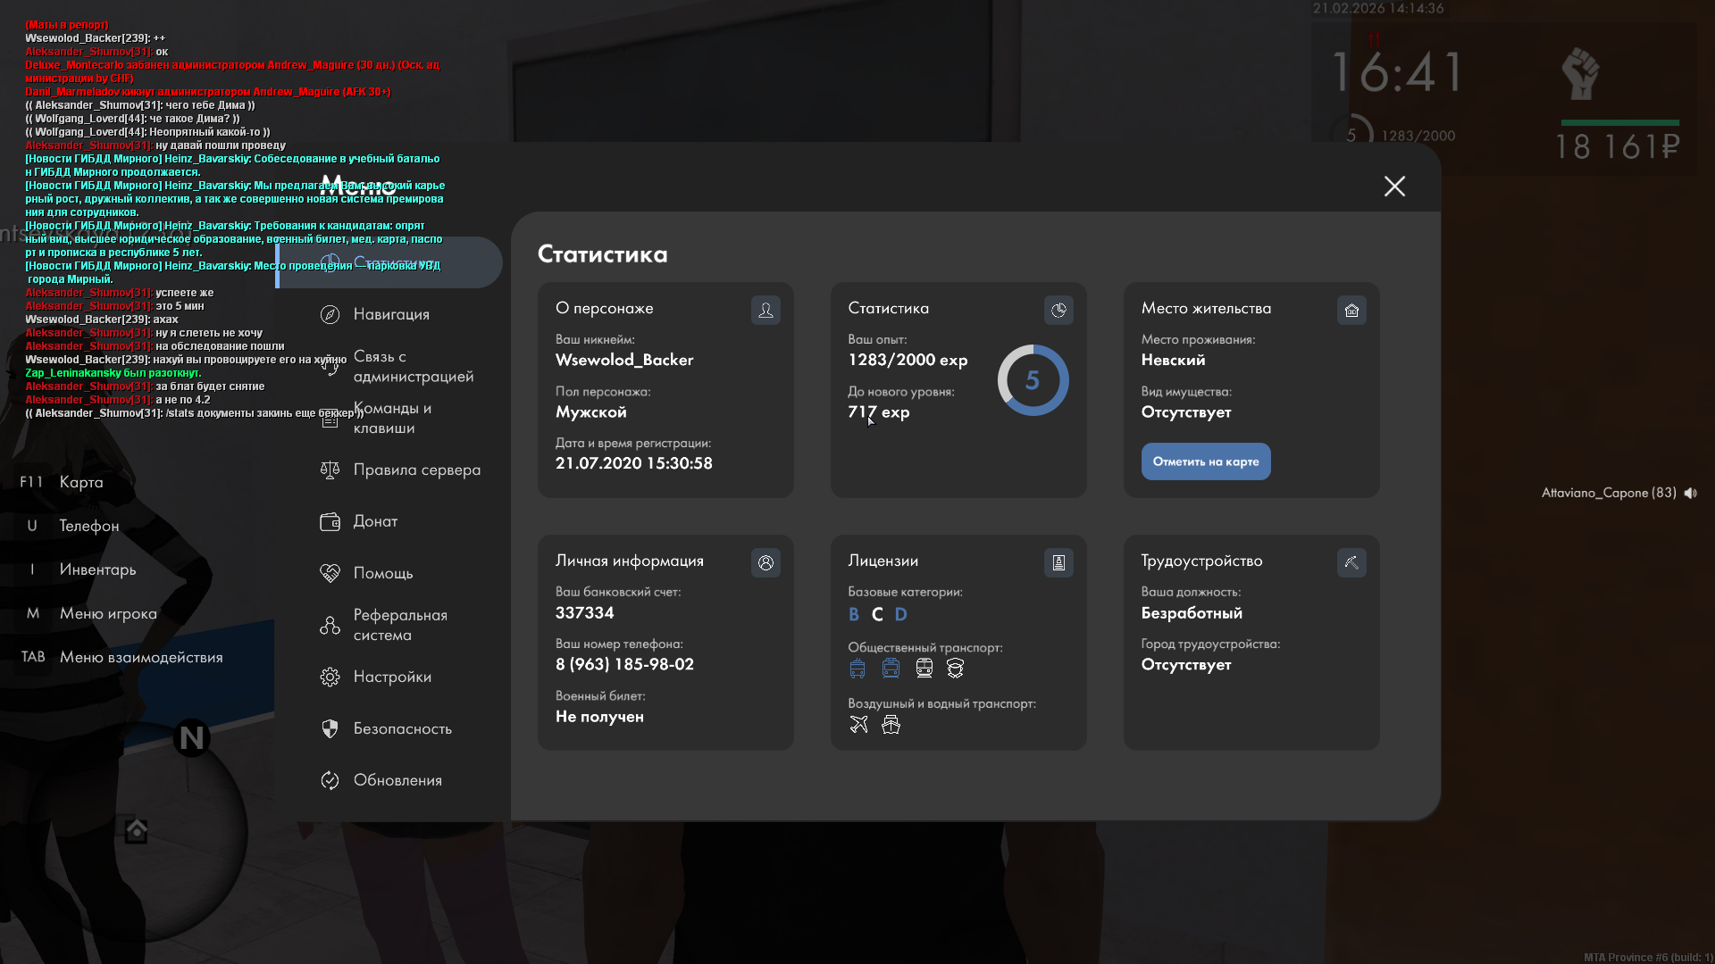1715x964 pixels.
Task: Open the Реферальная система section
Action: pyautogui.click(x=399, y=625)
